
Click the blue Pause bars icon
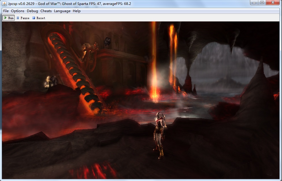click(18, 18)
